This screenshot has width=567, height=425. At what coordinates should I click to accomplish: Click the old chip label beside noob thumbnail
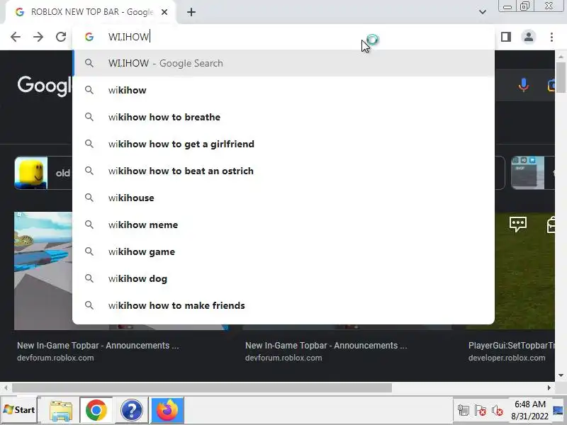pyautogui.click(x=63, y=173)
